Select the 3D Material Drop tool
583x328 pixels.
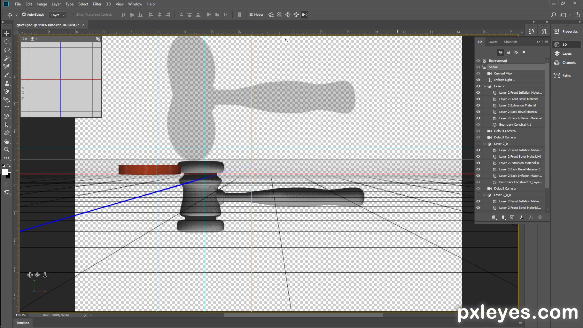[x=7, y=100]
